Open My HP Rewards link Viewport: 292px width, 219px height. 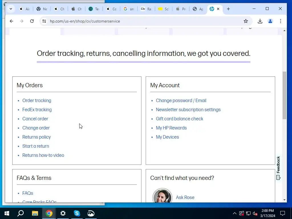click(x=171, y=128)
